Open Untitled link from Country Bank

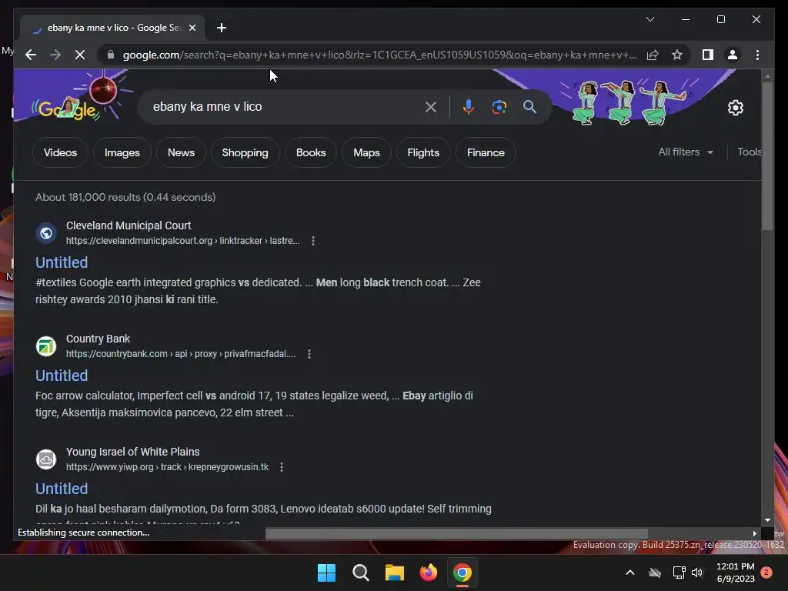tap(62, 376)
